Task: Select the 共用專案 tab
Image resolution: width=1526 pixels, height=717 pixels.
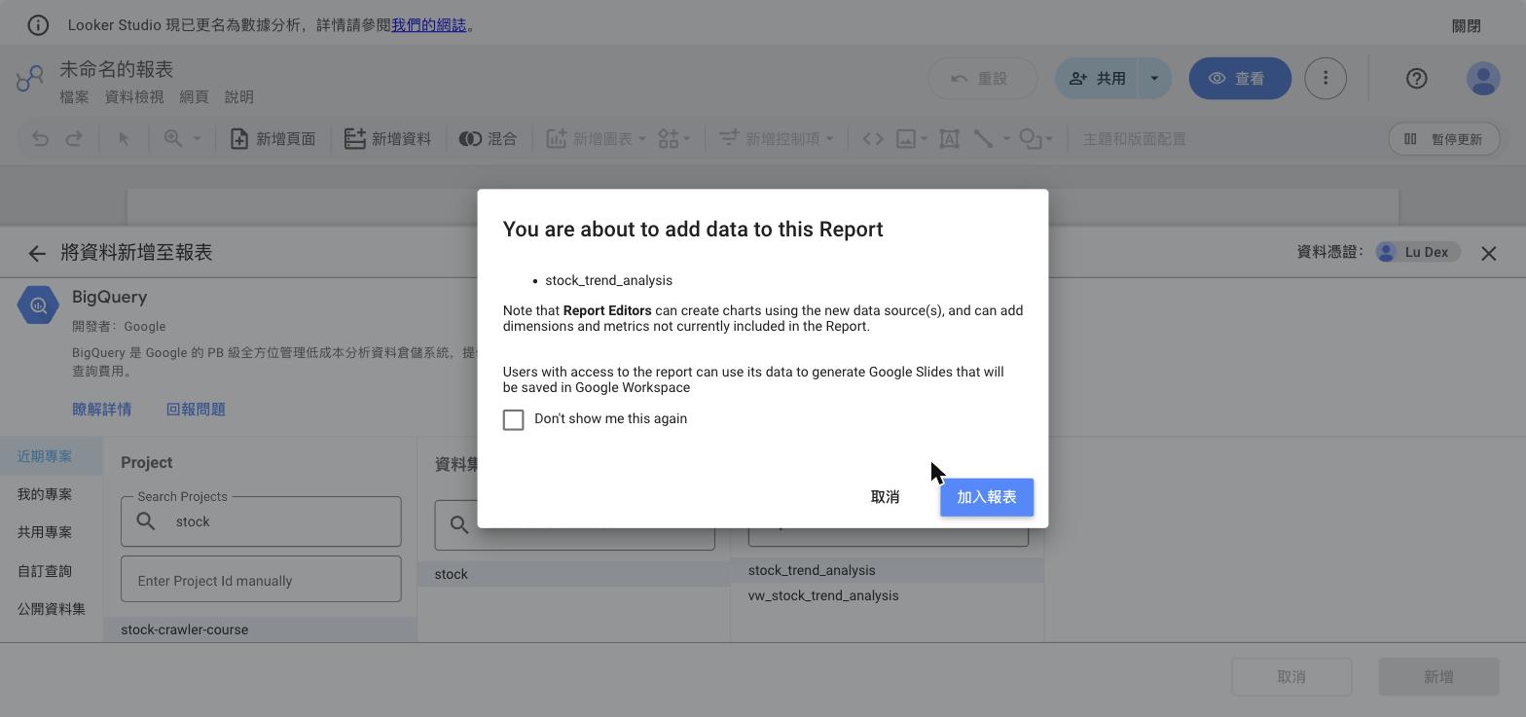Action: pyautogui.click(x=52, y=532)
